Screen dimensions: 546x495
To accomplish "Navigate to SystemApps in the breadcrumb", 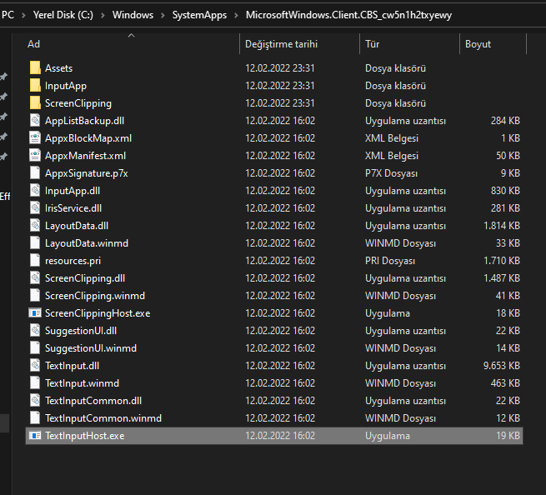I will click(x=199, y=15).
